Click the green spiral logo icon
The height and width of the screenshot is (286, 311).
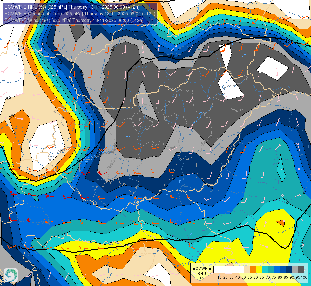(x=11, y=275)
